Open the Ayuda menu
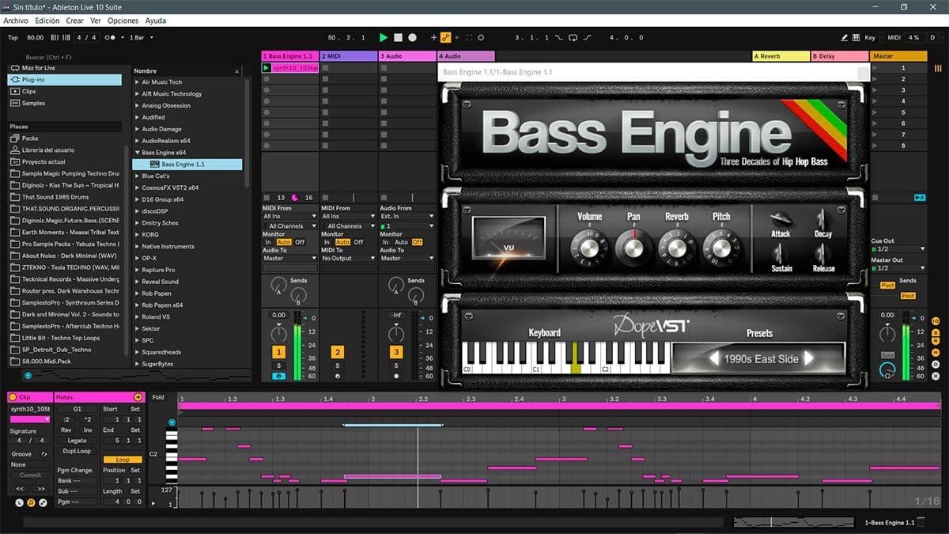Screen dimensions: 949x534 156,21
